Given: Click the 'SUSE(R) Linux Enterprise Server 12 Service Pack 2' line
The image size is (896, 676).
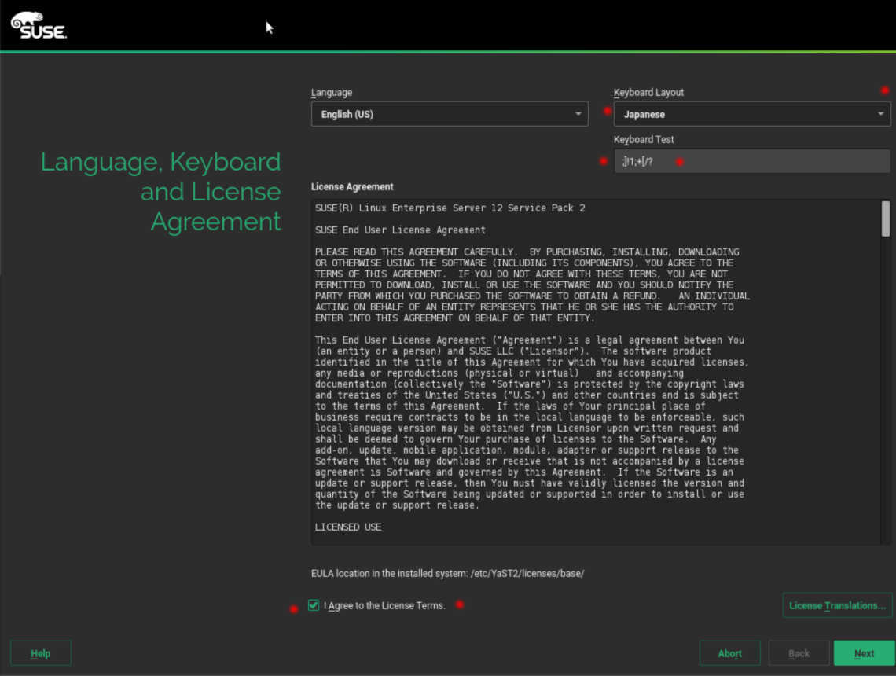Looking at the screenshot, I should [x=450, y=208].
